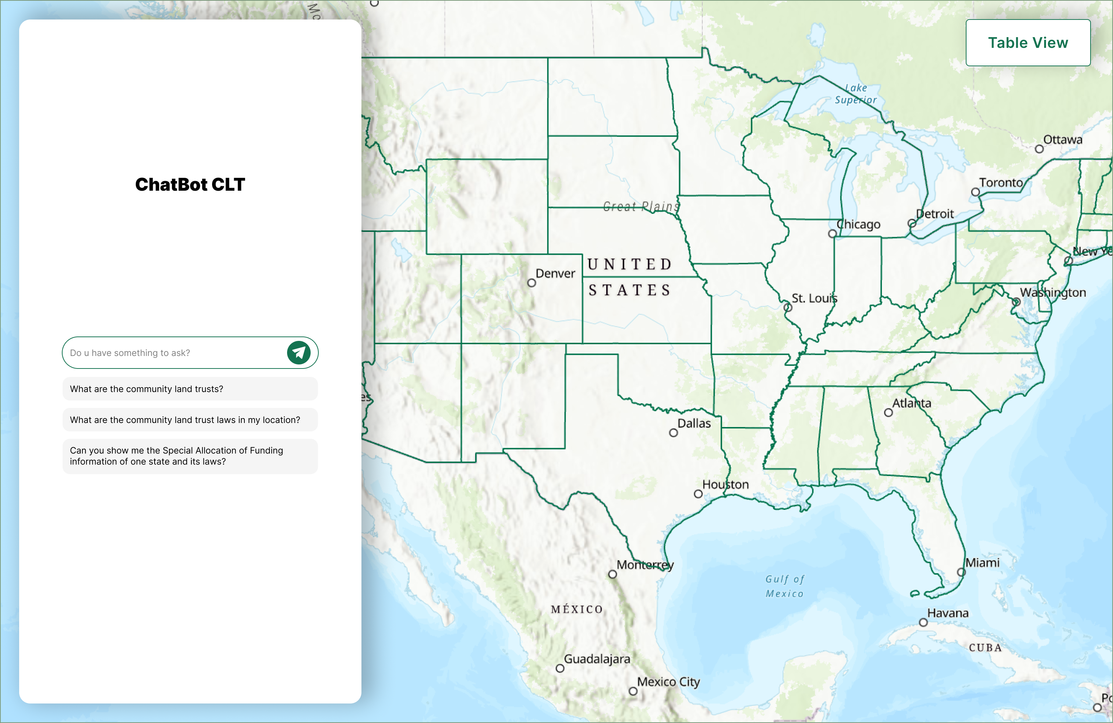
Task: Click the ChatBot CLT heading
Action: coord(190,184)
